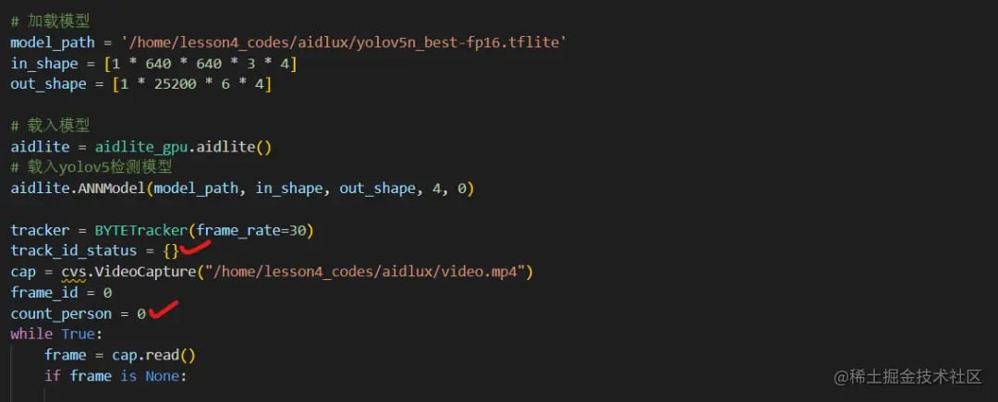Click the 'count_person' variable
Viewport: 998px width, 402px height.
point(61,314)
